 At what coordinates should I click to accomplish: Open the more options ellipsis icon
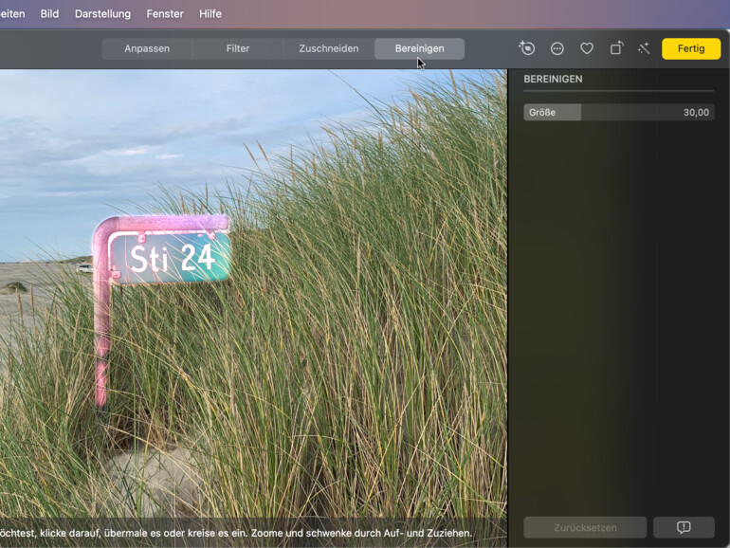(x=557, y=48)
